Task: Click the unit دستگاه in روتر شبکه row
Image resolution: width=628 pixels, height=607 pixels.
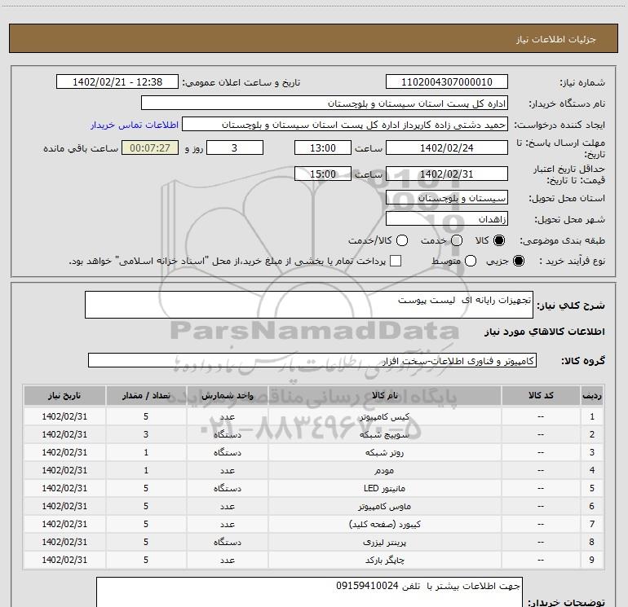Action: tap(227, 452)
